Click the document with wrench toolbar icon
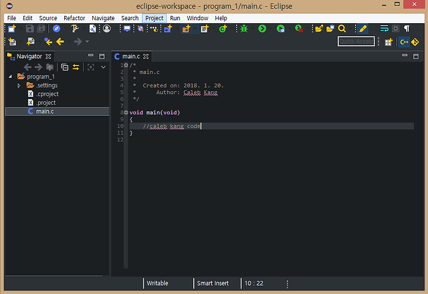The height and width of the screenshot is (294, 428). coord(93,29)
